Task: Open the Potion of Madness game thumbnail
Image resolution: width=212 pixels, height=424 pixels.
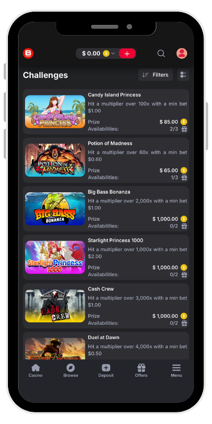Action: 55,160
